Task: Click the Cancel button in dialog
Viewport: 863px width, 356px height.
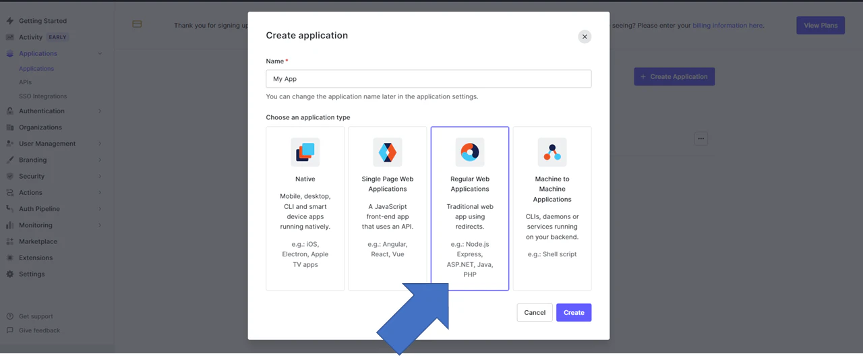Action: [535, 313]
